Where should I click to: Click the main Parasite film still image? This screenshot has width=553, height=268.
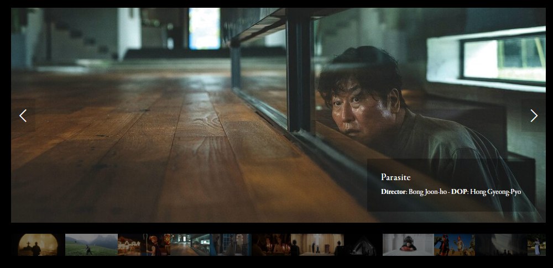278,115
